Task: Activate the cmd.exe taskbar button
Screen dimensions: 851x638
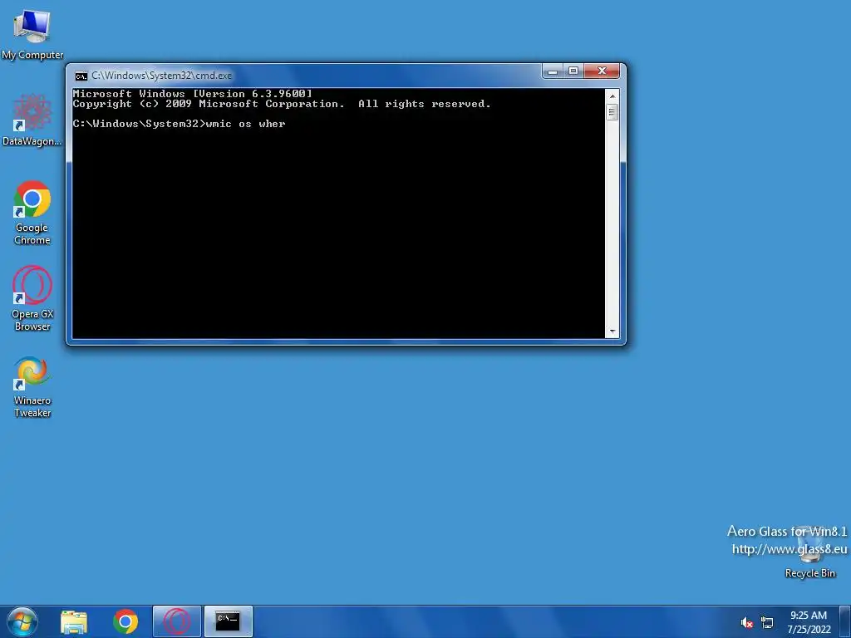Action: [x=229, y=621]
